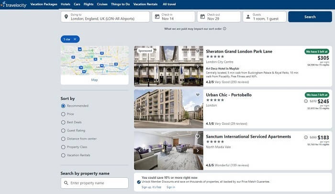Click the $183 Sanctum price
Viewport: 335px width, 194px height.
pos(323,138)
